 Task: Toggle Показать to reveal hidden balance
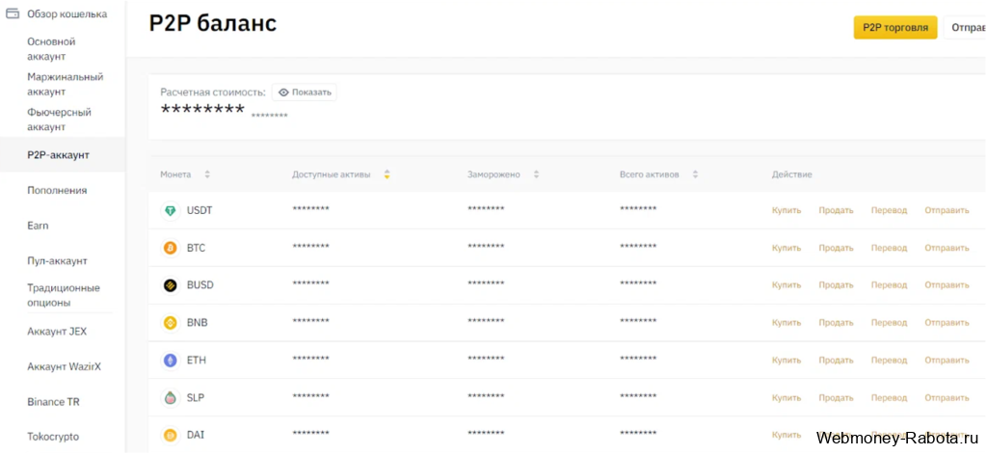coord(305,93)
